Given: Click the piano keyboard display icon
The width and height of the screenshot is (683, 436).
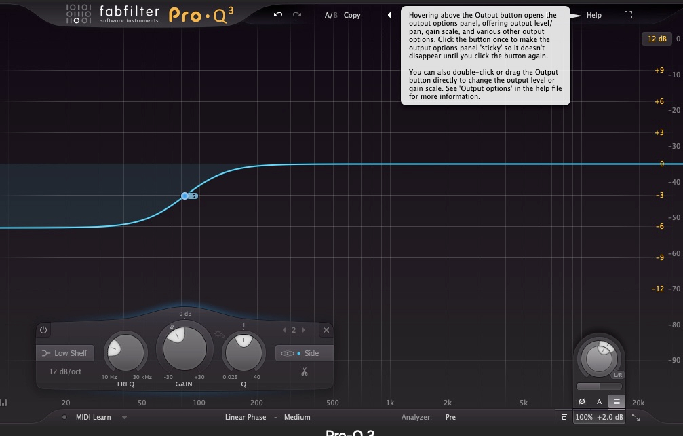Looking at the screenshot, I should tap(4, 403).
